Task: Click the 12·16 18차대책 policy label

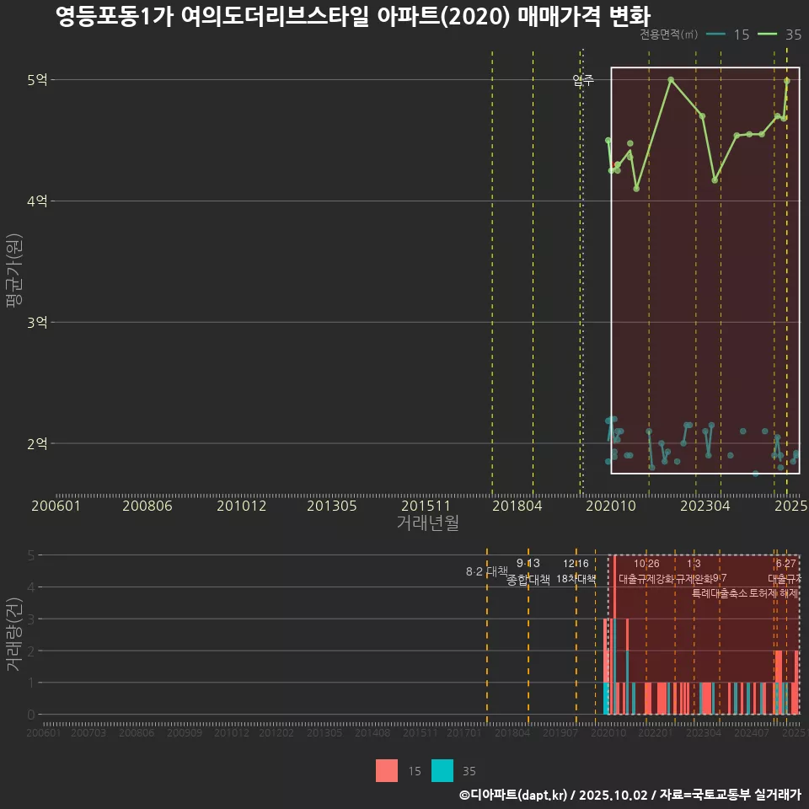Action: click(x=576, y=571)
